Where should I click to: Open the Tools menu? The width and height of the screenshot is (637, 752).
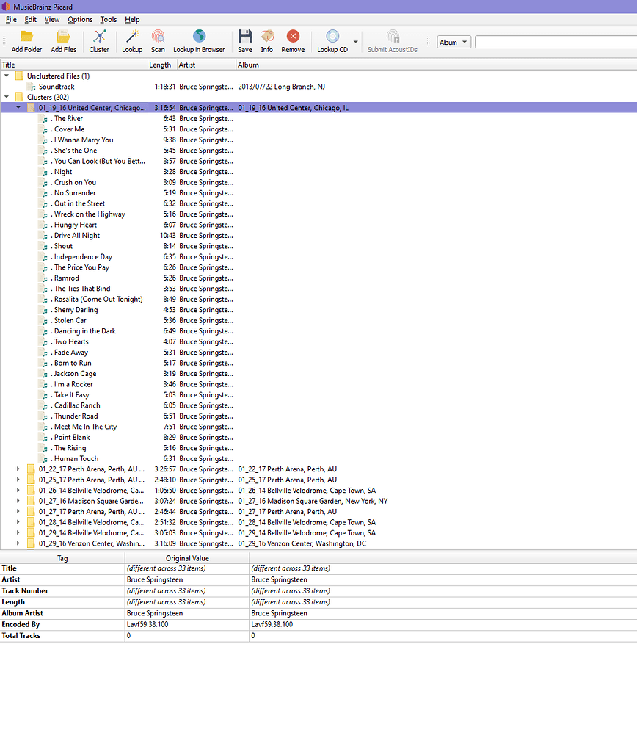coord(108,19)
